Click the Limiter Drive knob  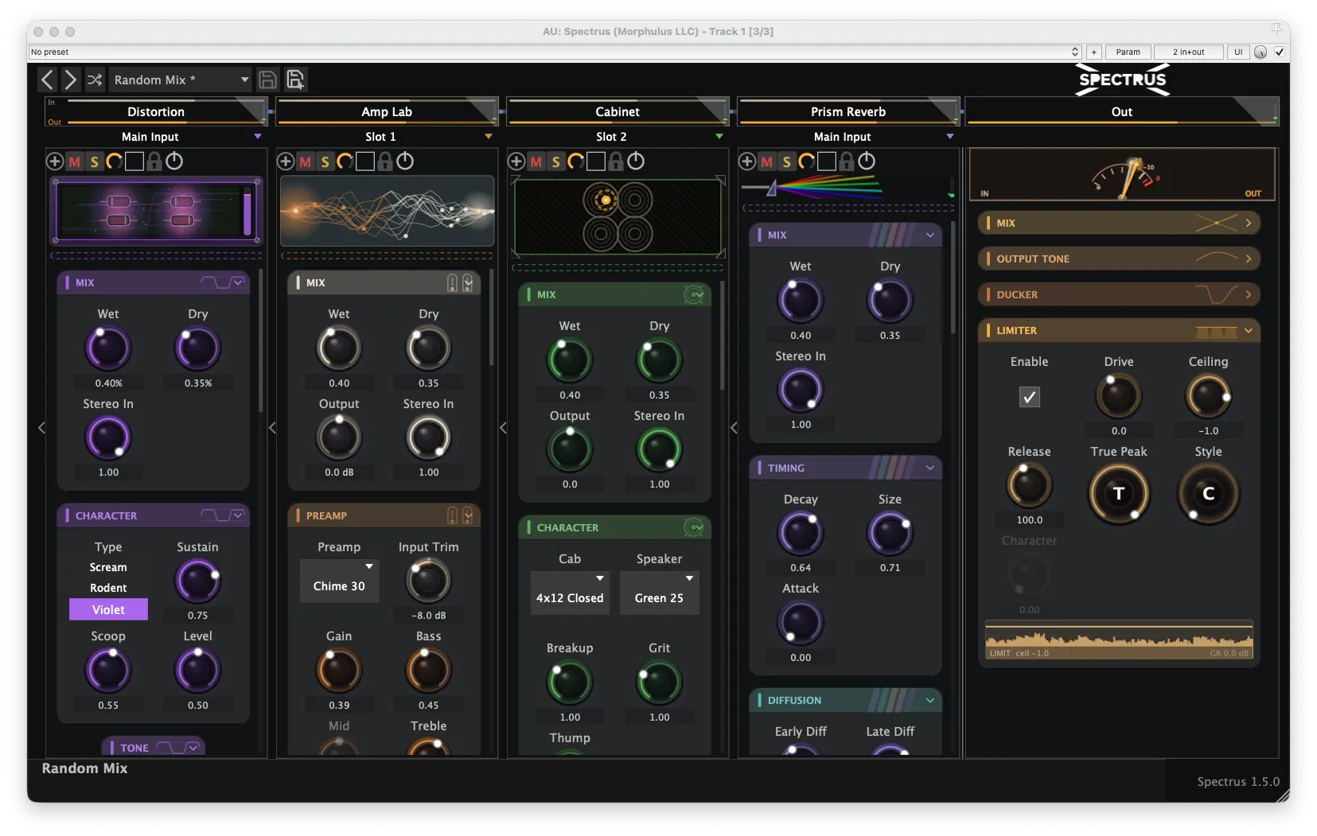tap(1119, 396)
